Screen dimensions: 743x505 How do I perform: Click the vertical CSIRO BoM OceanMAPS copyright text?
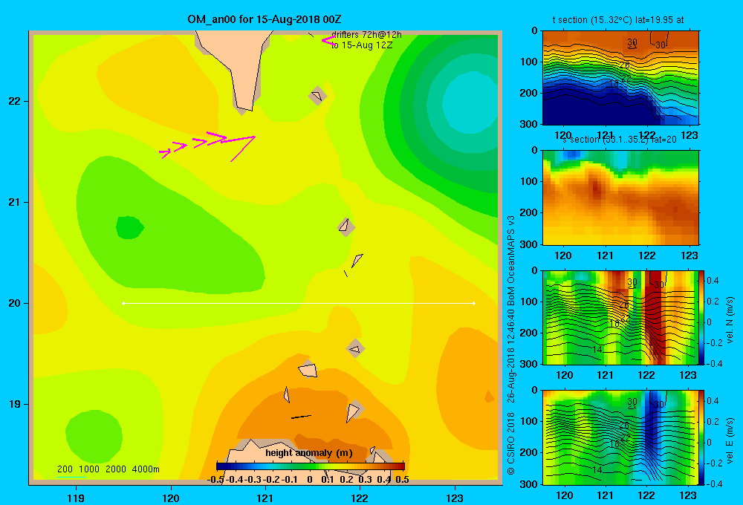[511, 345]
